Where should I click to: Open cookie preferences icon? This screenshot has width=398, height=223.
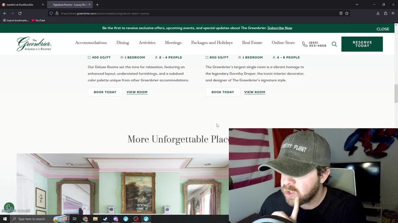point(9,208)
